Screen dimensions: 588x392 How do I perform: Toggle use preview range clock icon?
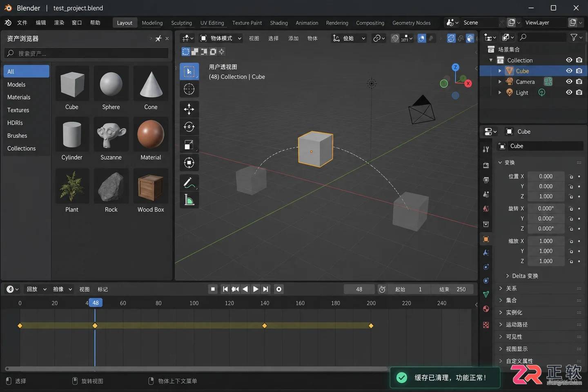click(x=382, y=289)
